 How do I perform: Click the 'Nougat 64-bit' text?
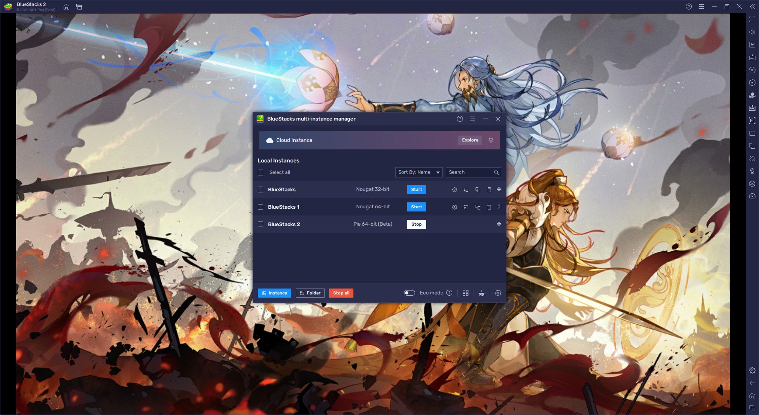(x=373, y=207)
